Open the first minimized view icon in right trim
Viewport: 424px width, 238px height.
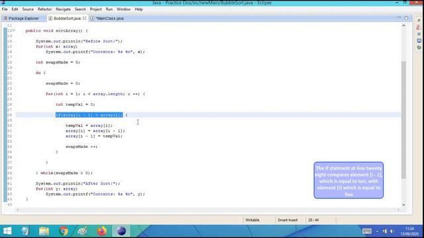click(x=419, y=20)
